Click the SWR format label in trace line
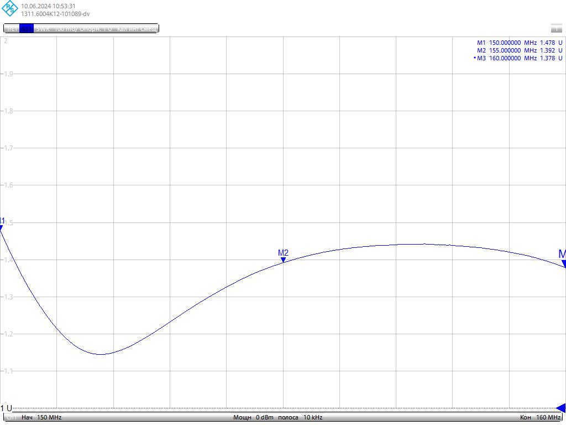Viewport: 566px width, 425px height. coord(43,29)
